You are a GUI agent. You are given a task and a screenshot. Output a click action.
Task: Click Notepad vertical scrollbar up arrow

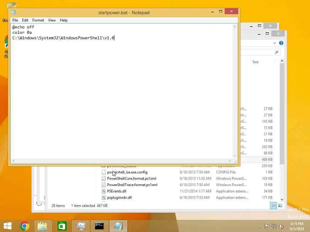[x=235, y=27]
